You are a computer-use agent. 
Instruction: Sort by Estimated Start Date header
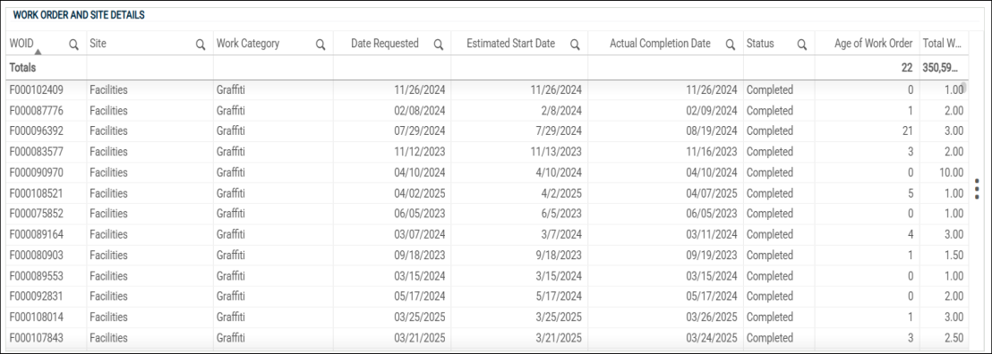click(x=510, y=44)
